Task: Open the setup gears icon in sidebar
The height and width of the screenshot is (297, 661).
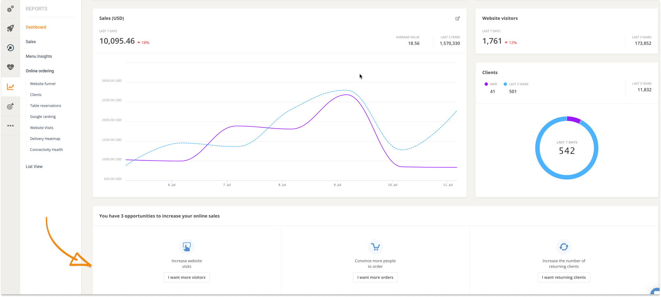Action: (x=10, y=9)
